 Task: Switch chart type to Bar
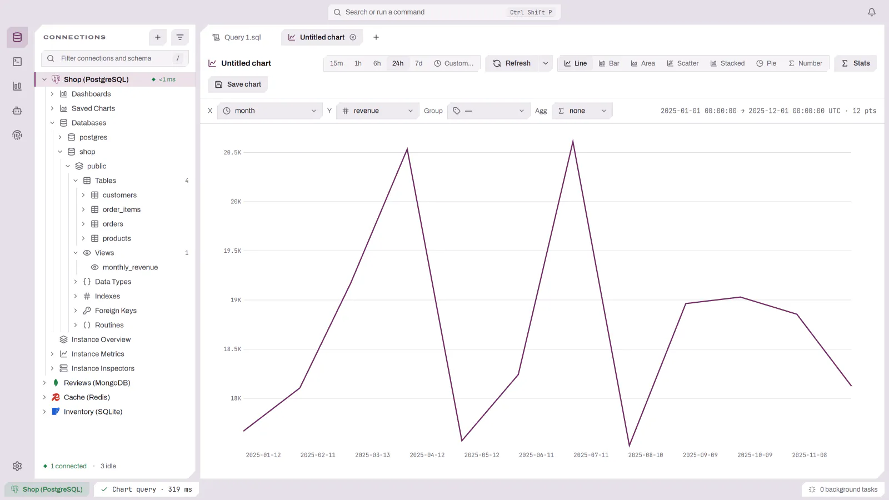[x=609, y=63]
